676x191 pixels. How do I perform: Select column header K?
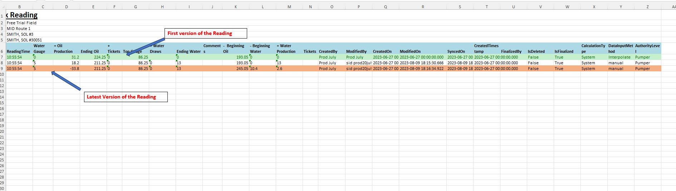(236, 7)
